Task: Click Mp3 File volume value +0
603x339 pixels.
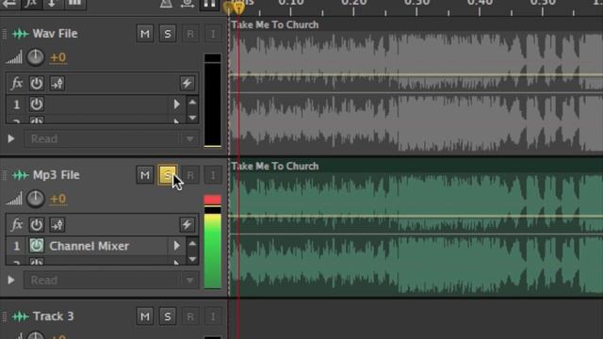Action: tap(58, 199)
